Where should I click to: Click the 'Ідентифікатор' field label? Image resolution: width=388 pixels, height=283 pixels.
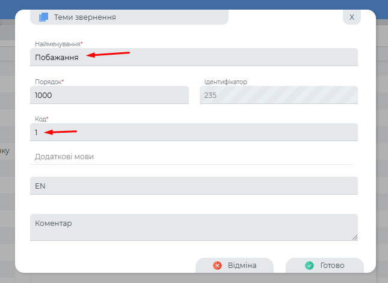(226, 82)
